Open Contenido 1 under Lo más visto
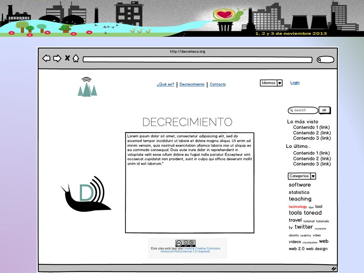Screen dimensions: 364x273 [x=311, y=127]
